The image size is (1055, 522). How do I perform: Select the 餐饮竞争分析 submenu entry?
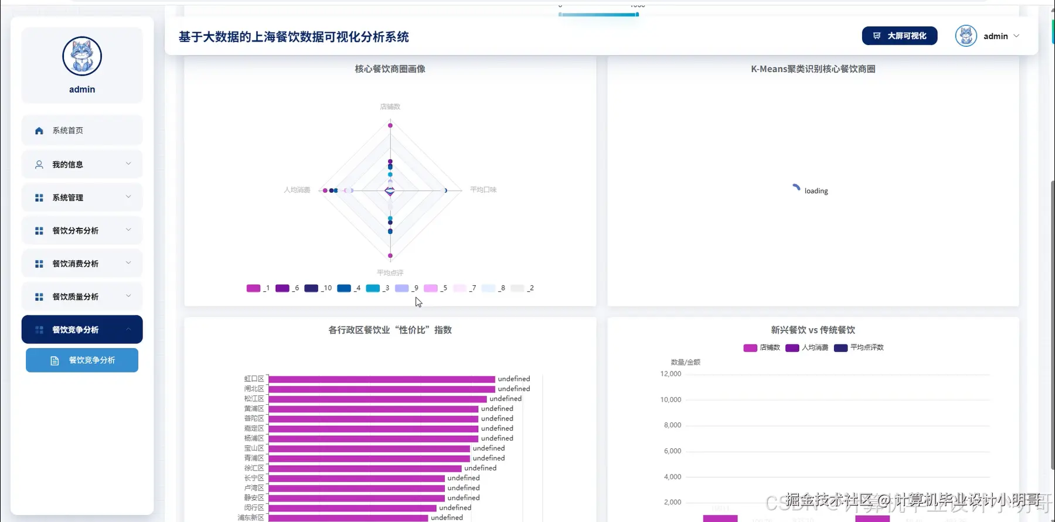(x=82, y=360)
